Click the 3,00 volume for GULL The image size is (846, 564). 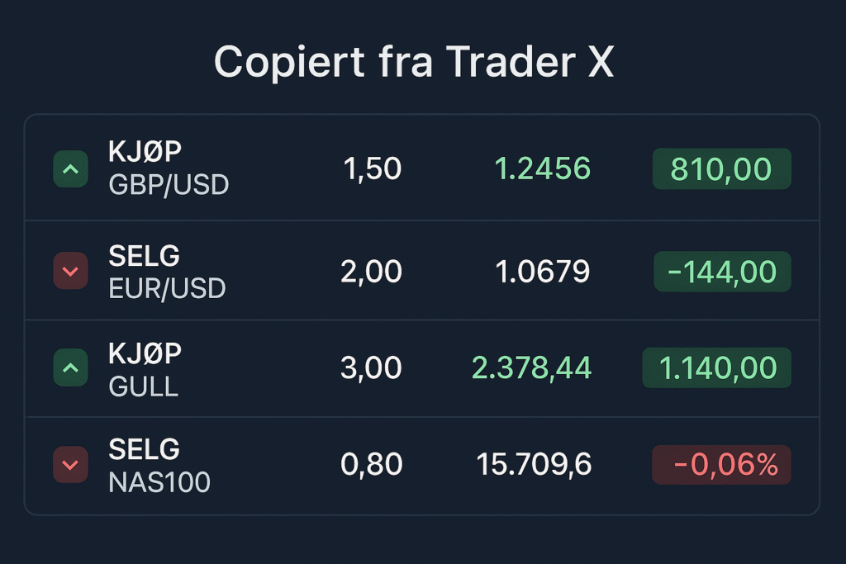click(371, 368)
